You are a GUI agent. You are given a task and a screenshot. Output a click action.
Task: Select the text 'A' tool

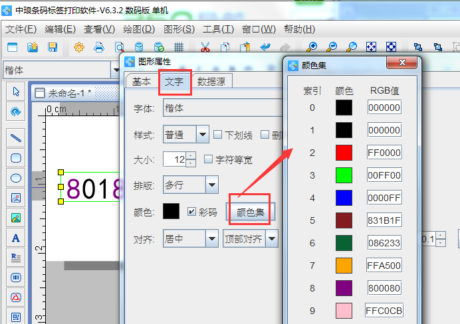(x=16, y=238)
